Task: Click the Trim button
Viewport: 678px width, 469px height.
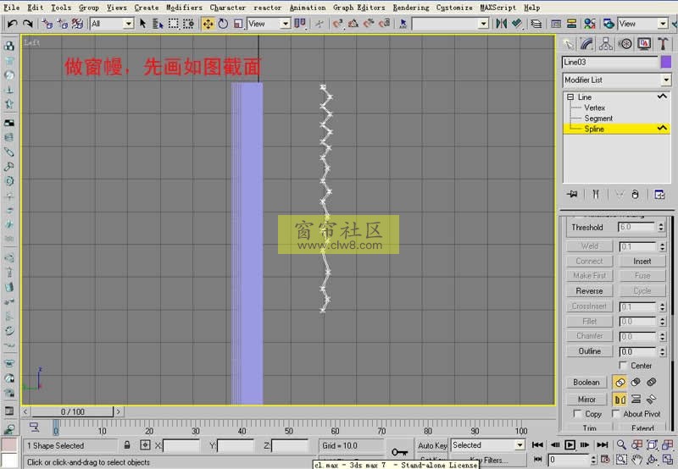Action: click(589, 428)
